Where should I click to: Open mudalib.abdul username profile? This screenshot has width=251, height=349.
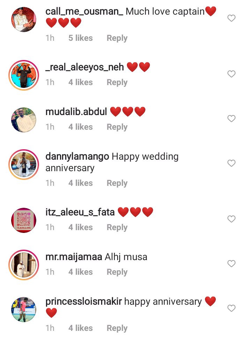(x=76, y=112)
